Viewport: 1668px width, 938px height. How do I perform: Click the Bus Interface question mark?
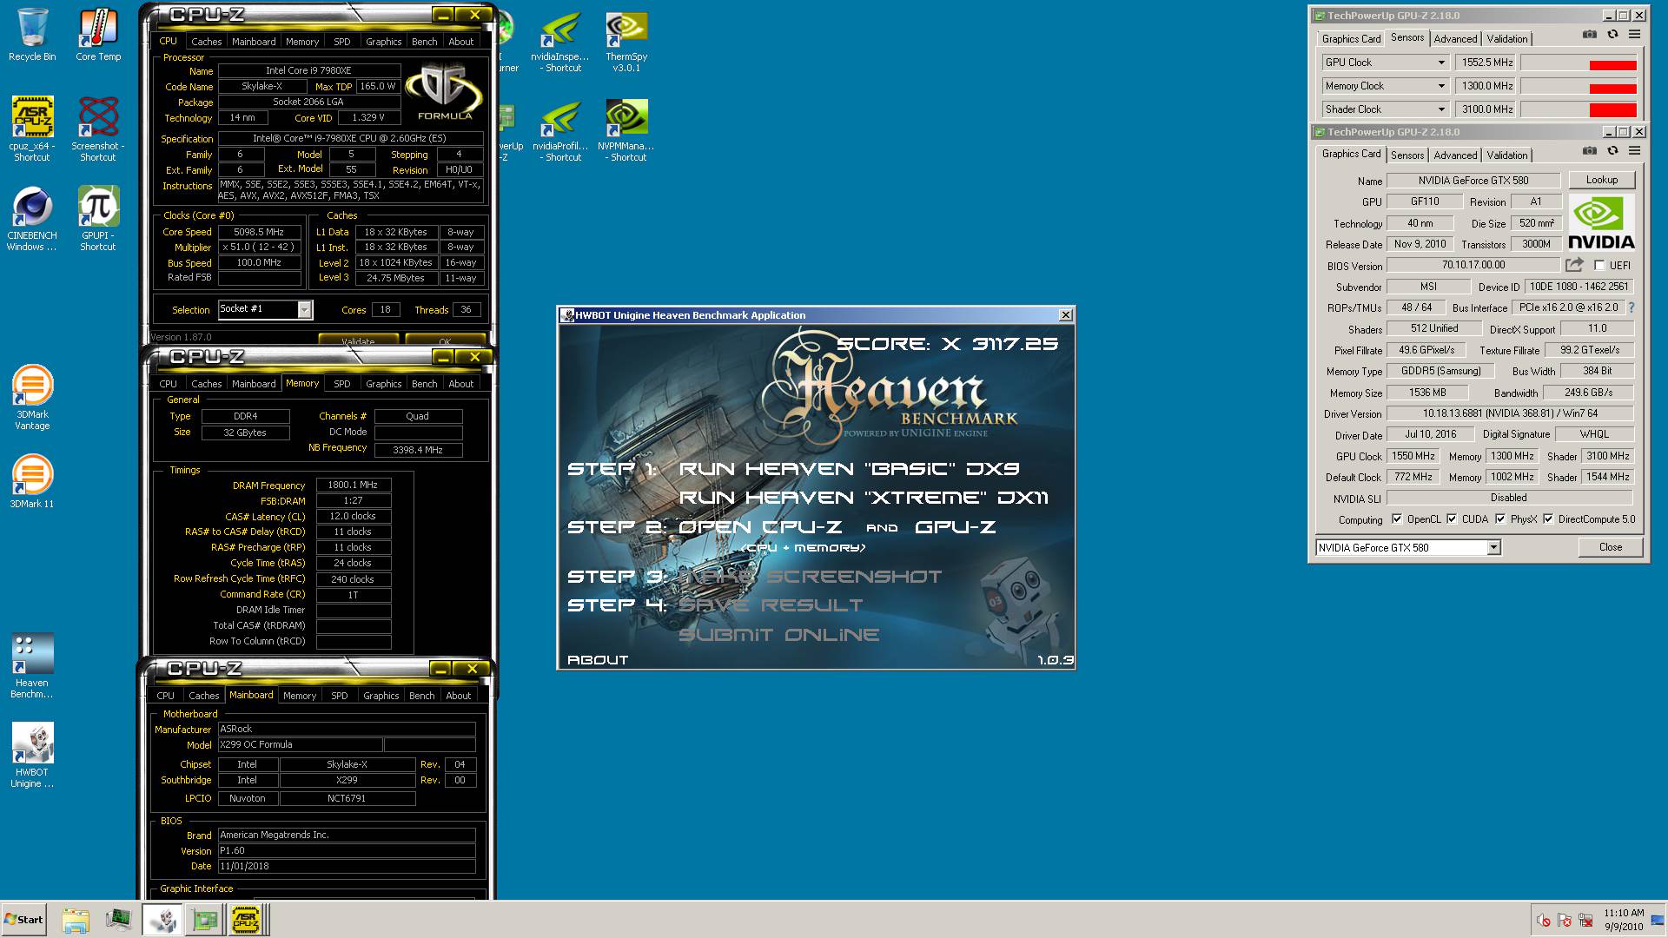1632,307
